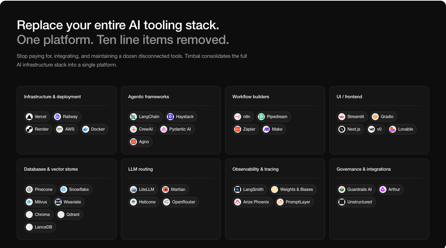Click the Workflow builders heading
446x248 pixels.
click(x=251, y=97)
